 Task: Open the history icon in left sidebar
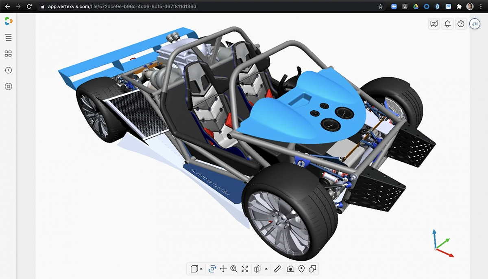coord(8,70)
